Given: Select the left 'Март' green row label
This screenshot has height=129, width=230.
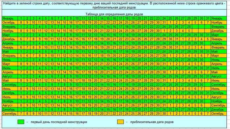Looking at the screenshot, I should coord(10,35).
